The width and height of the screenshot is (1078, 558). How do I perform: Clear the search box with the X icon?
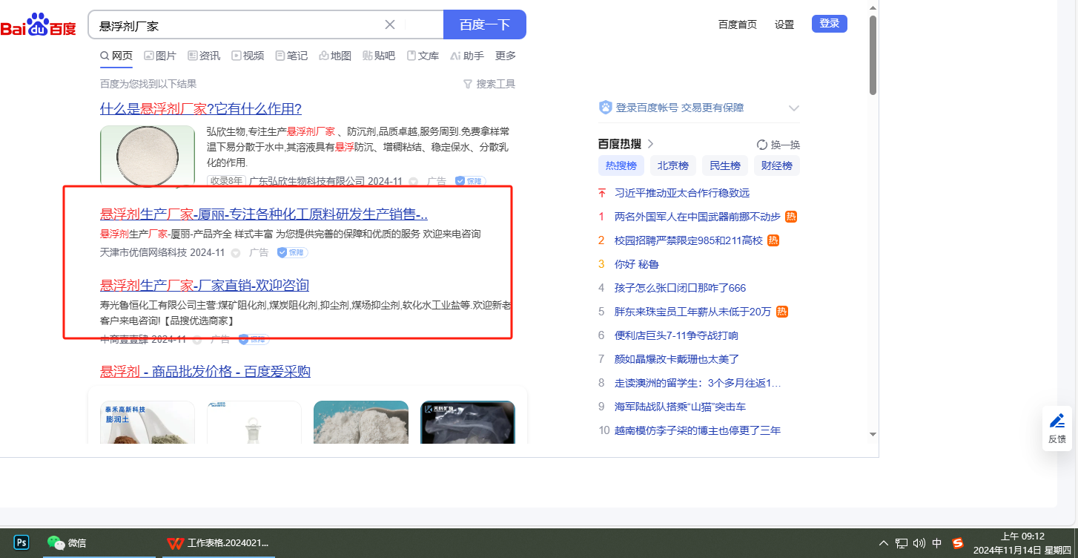[x=390, y=24]
